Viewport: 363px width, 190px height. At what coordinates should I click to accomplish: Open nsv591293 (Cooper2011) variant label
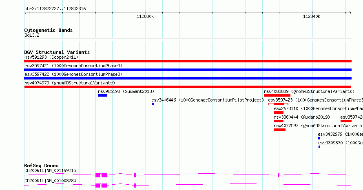51,57
